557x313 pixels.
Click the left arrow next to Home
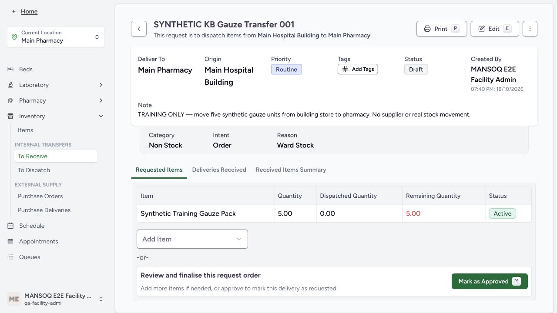(x=14, y=11)
